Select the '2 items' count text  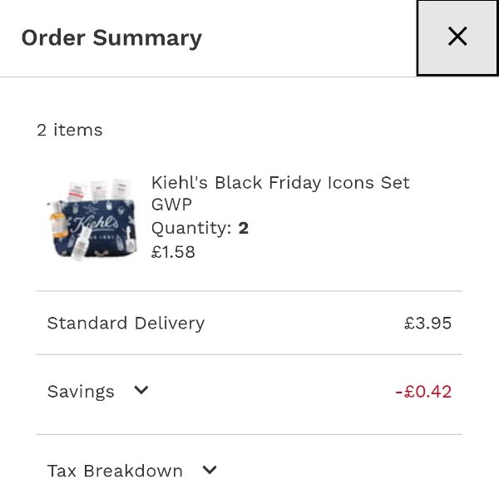pos(70,130)
